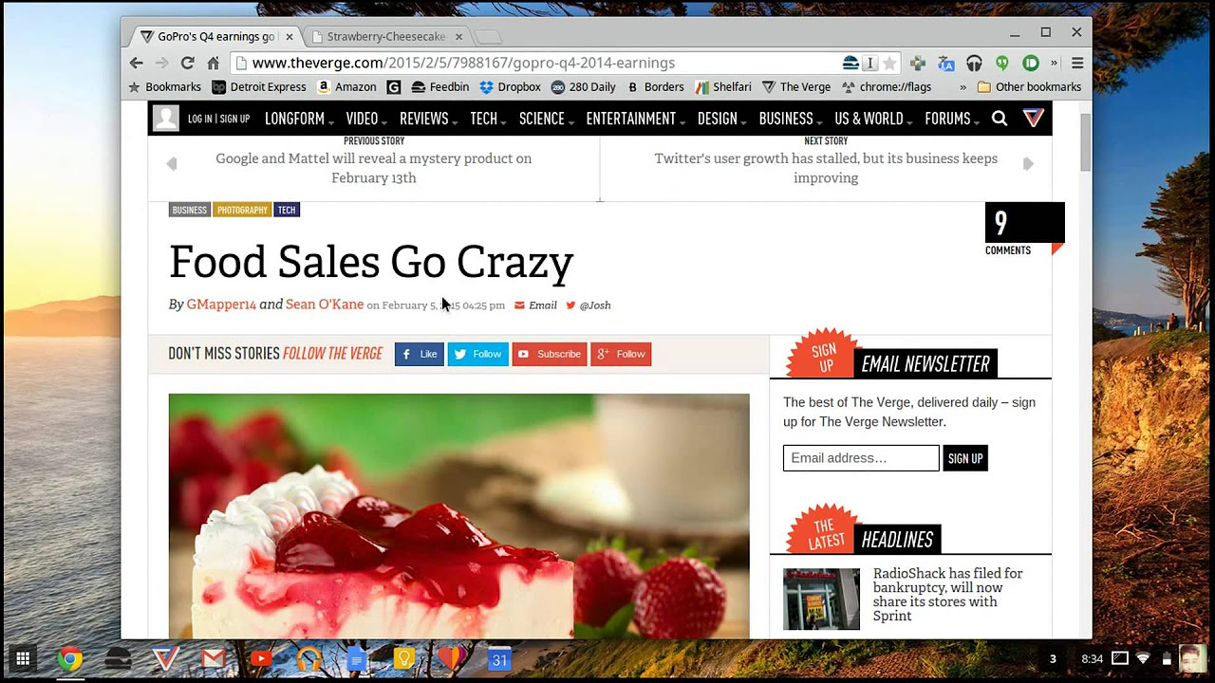Open the green Hangouts extension icon
Image resolution: width=1215 pixels, height=683 pixels.
click(1002, 64)
